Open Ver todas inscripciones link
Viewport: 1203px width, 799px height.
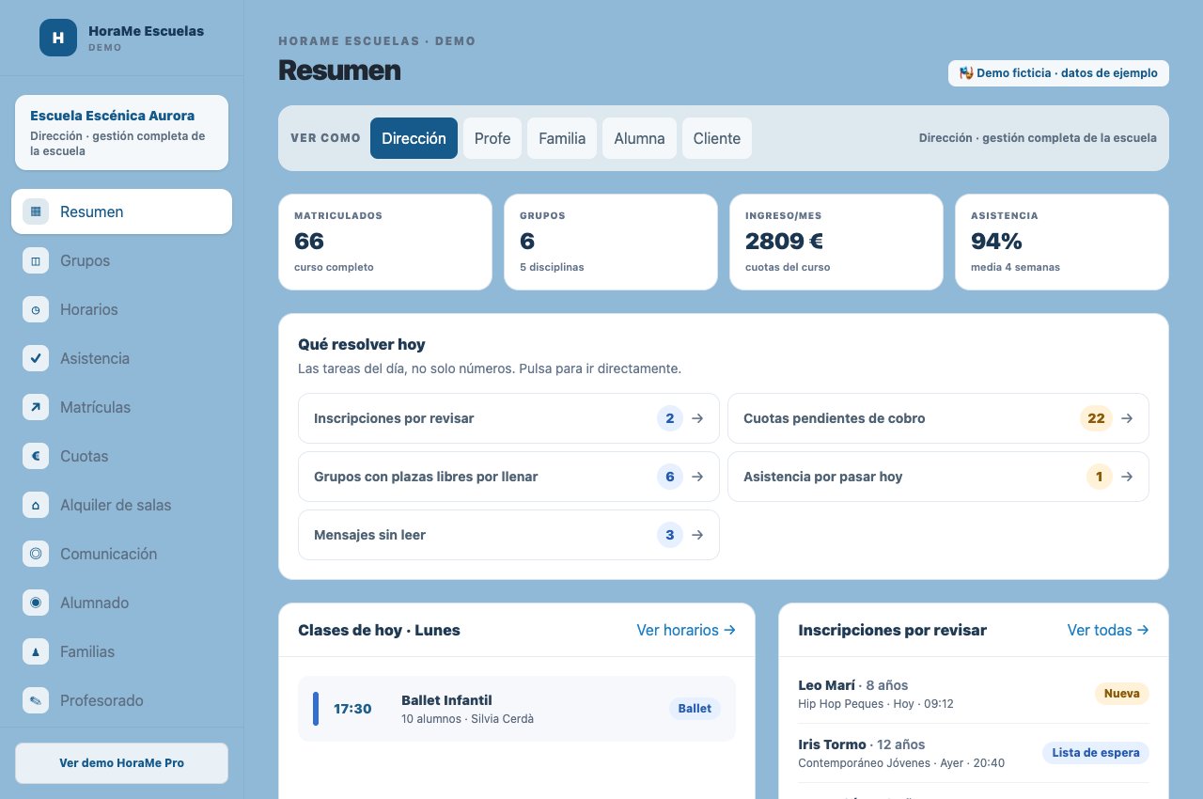click(x=1108, y=630)
